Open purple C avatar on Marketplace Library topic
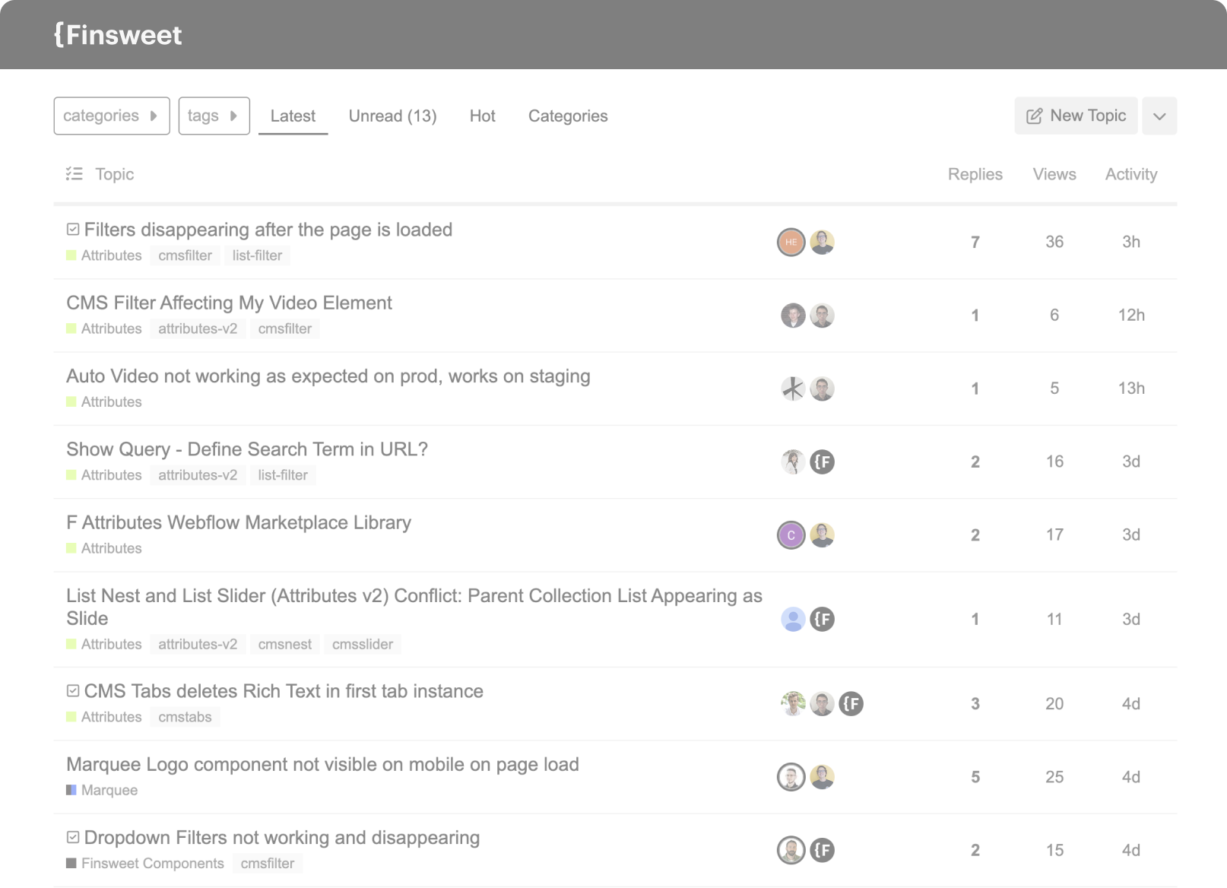1227x888 pixels. [x=791, y=535]
